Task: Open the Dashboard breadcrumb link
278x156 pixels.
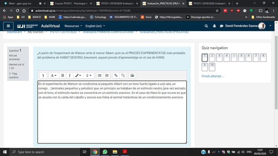Action: pos(14,32)
